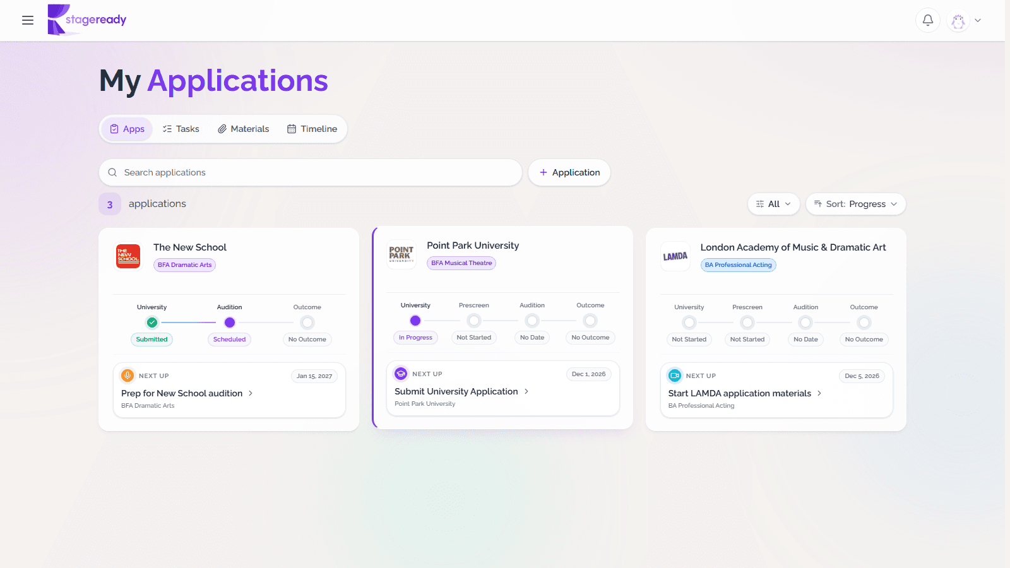Click the Point Park logo thumbnail
Viewport: 1010px width, 568px height.
pyautogui.click(x=401, y=254)
